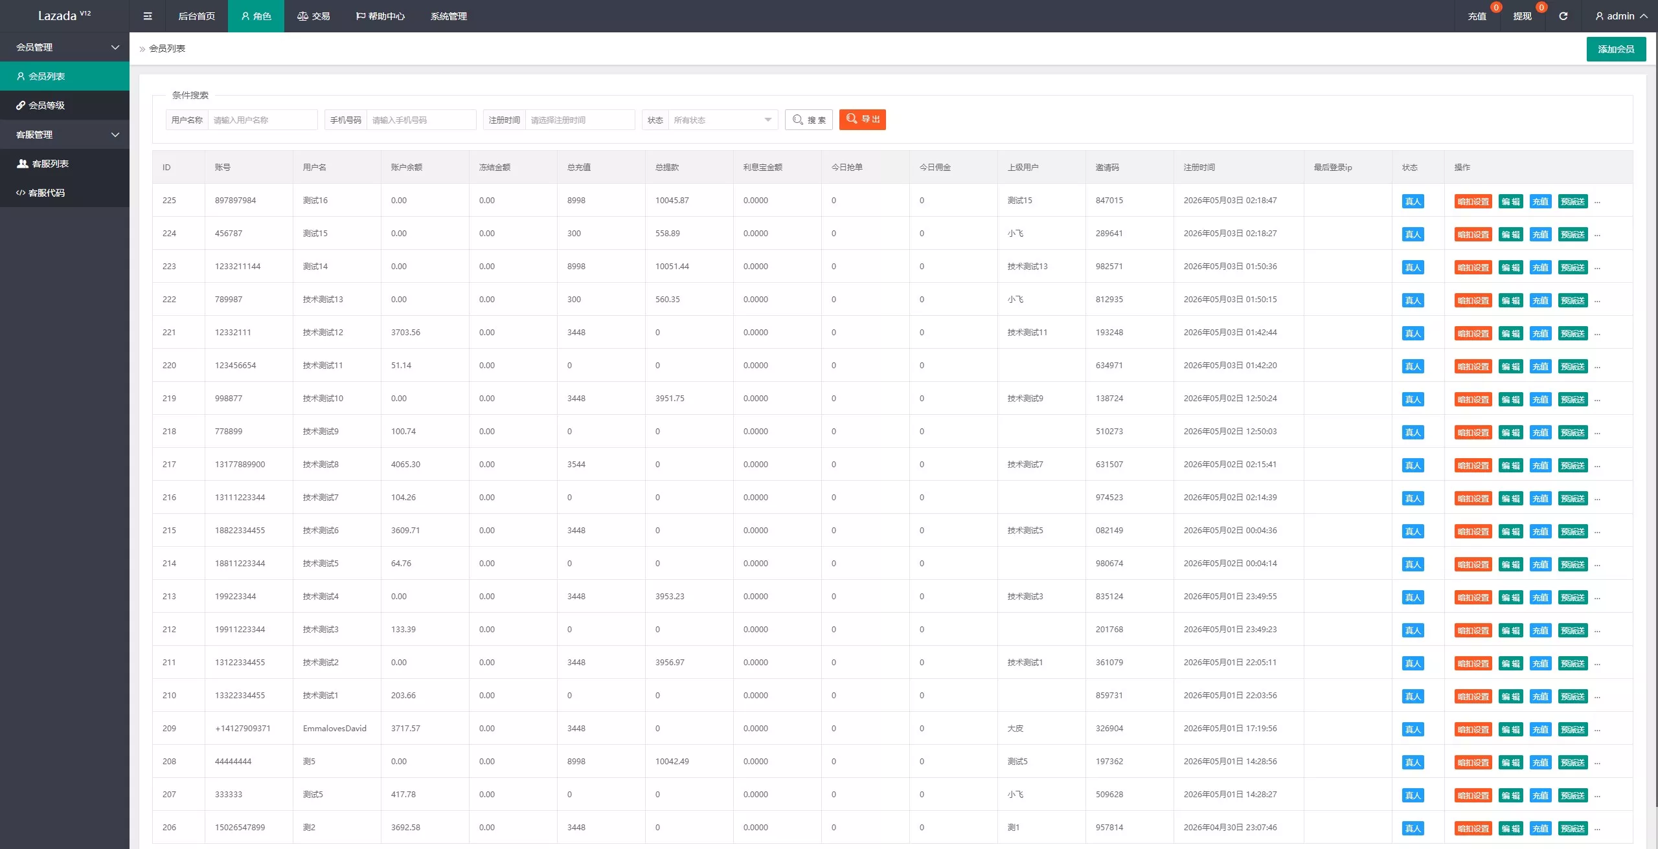Expand the admin user menu

[x=1621, y=16]
